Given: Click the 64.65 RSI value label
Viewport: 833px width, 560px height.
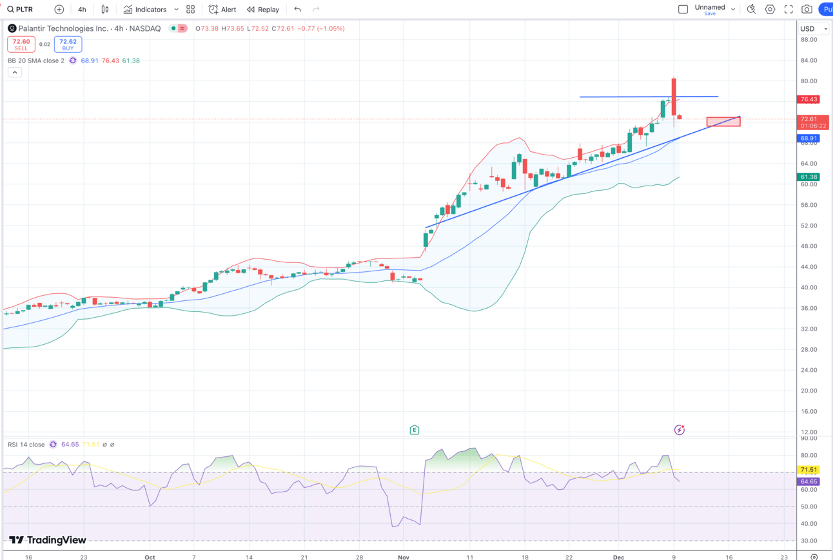Looking at the screenshot, I should [809, 481].
